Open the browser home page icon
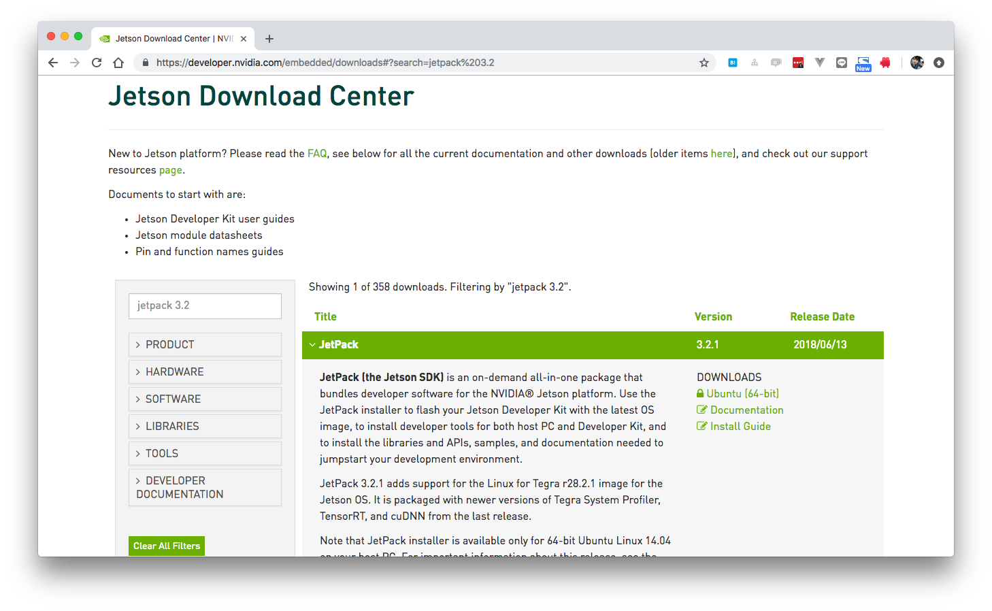 click(118, 63)
